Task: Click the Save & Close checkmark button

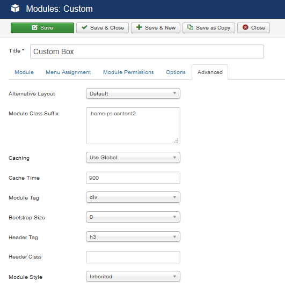Action: (103, 28)
